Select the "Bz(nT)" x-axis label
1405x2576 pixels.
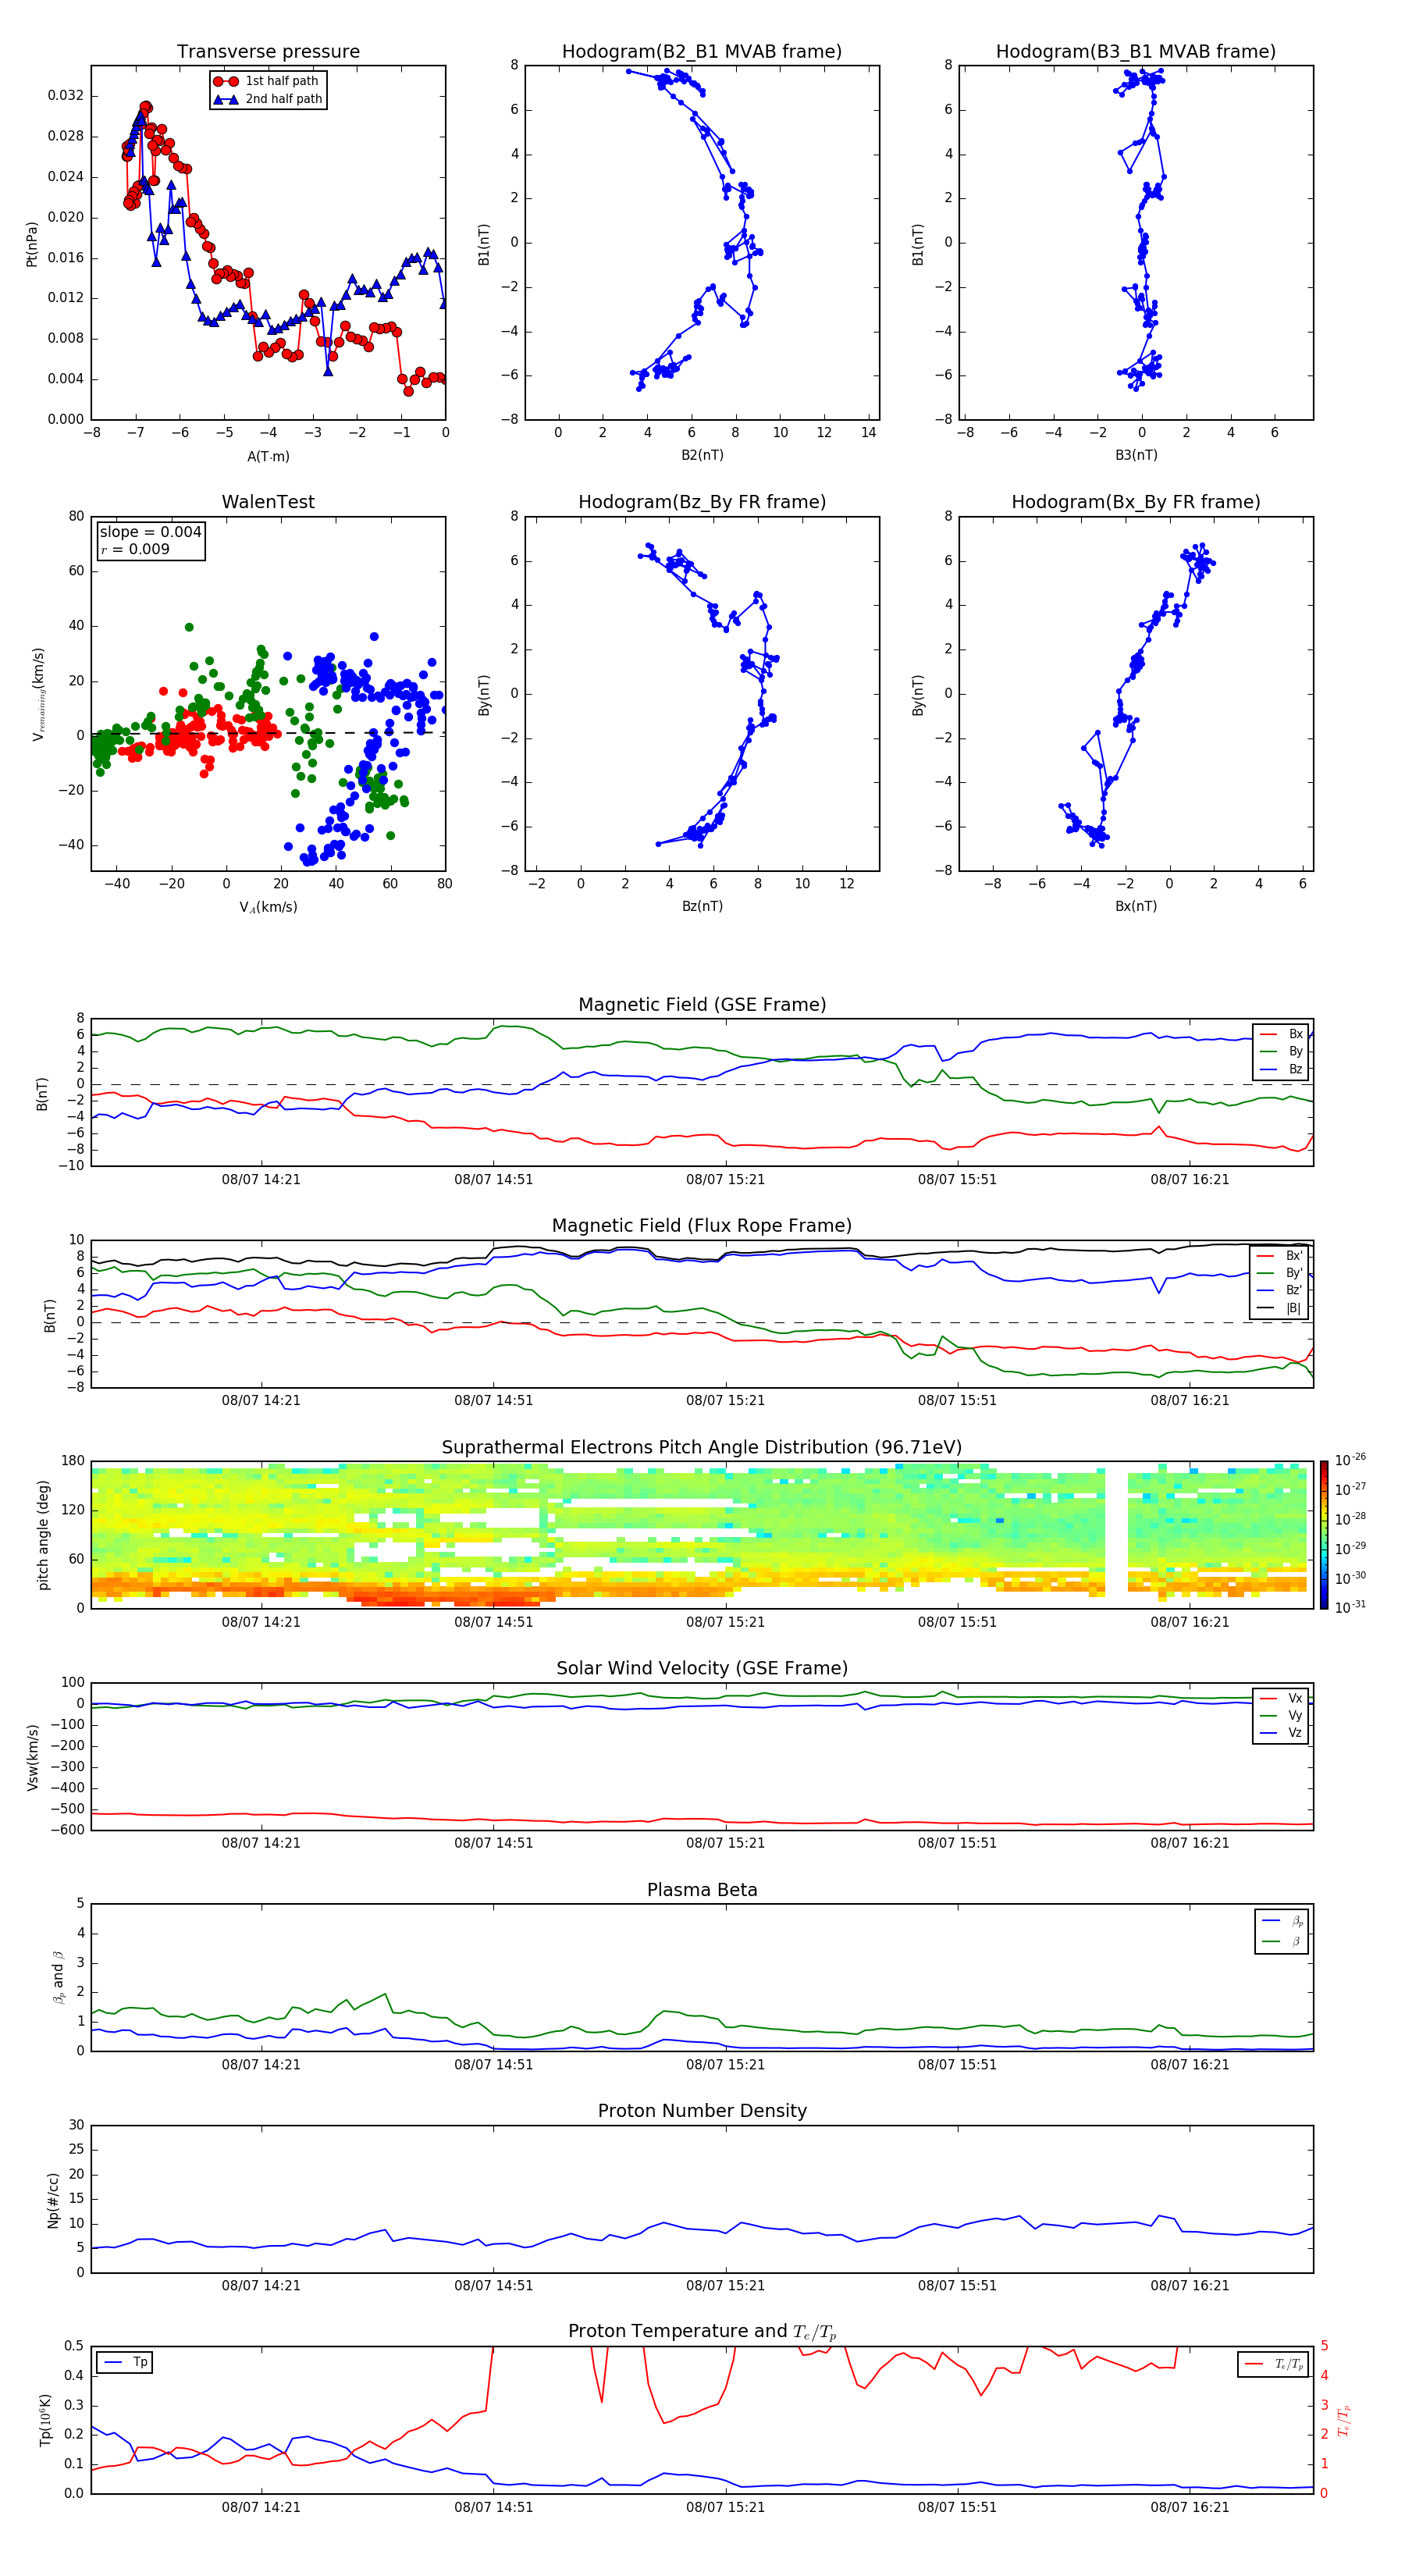(x=702, y=906)
